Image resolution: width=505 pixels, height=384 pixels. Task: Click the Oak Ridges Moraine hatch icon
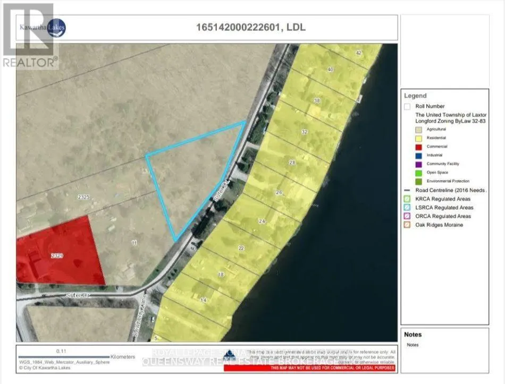[x=407, y=225]
